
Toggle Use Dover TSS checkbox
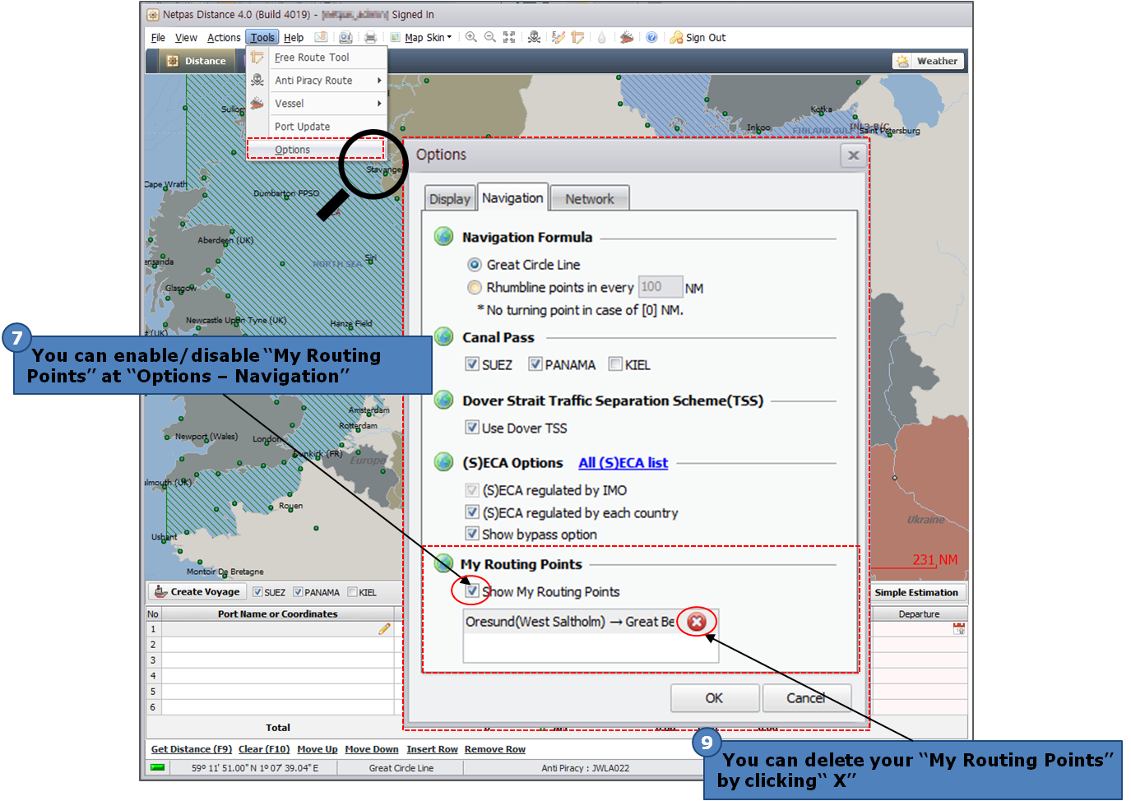[472, 427]
